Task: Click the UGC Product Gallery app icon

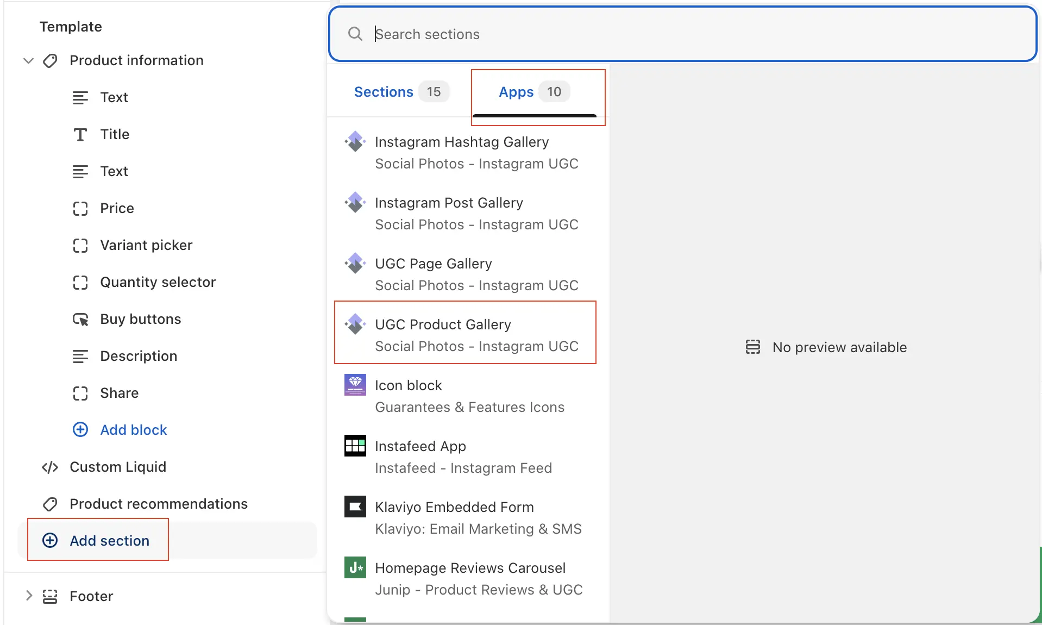Action: (355, 324)
